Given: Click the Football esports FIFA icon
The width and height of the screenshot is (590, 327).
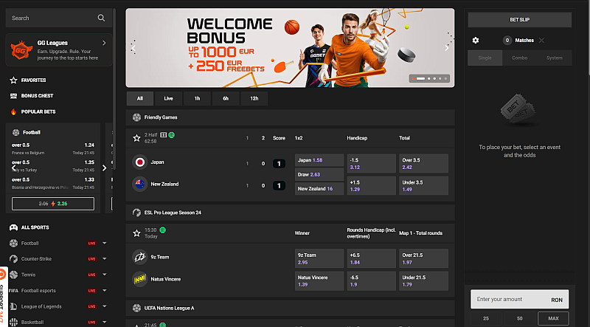Looking at the screenshot, I should click(x=13, y=290).
